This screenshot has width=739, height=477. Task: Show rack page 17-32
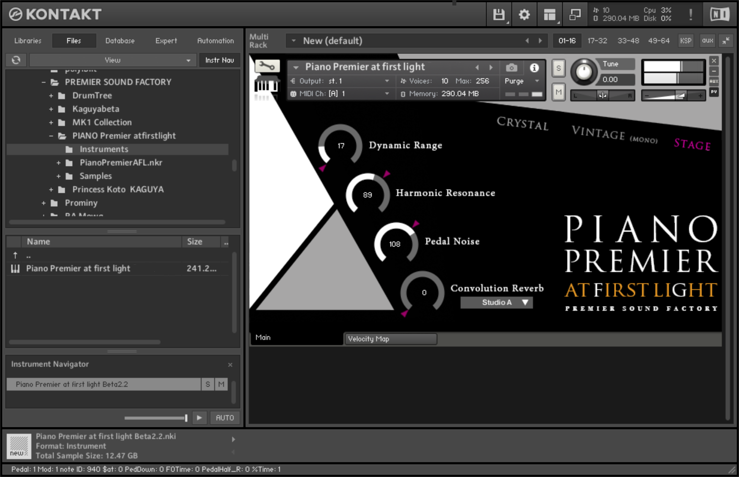[x=597, y=41]
